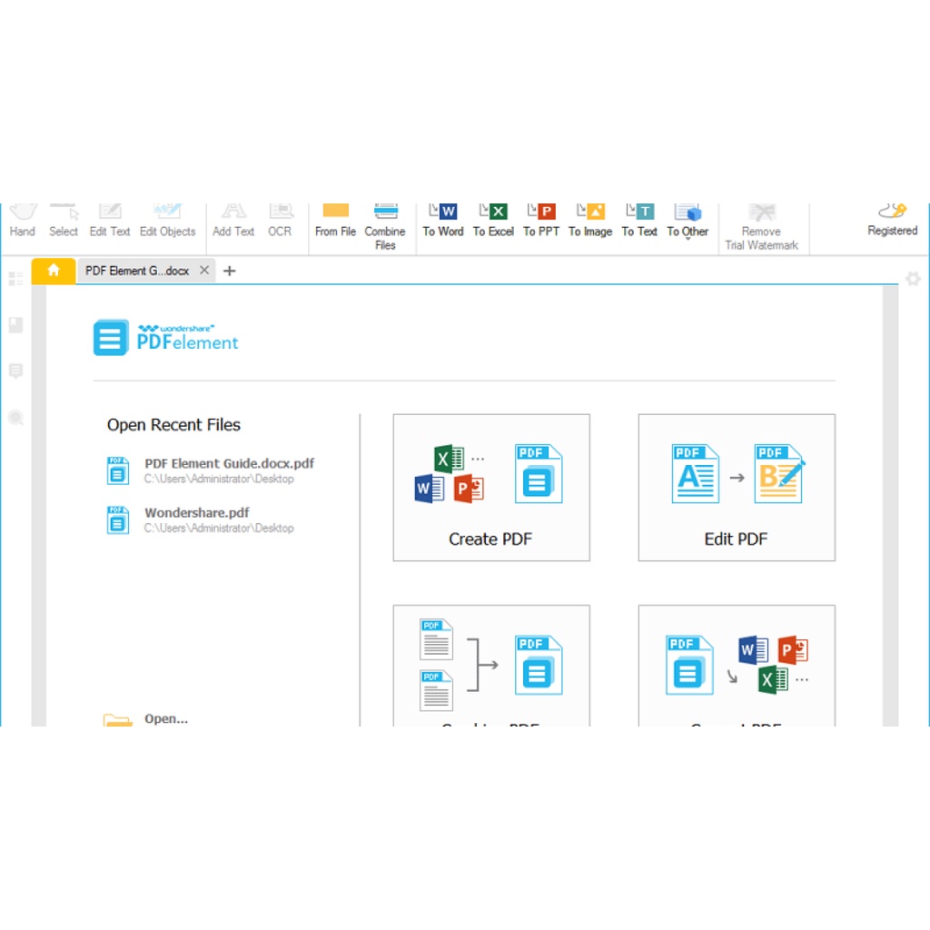
Task: Open the Wondershare.pdf recent file
Action: [x=197, y=513]
